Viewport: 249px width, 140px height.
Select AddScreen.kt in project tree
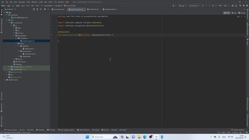28,49
